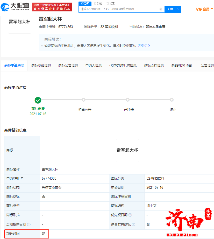This screenshot has height=239, width=214.
Task: Click the 已注册 progress circle
Action: (127, 100)
